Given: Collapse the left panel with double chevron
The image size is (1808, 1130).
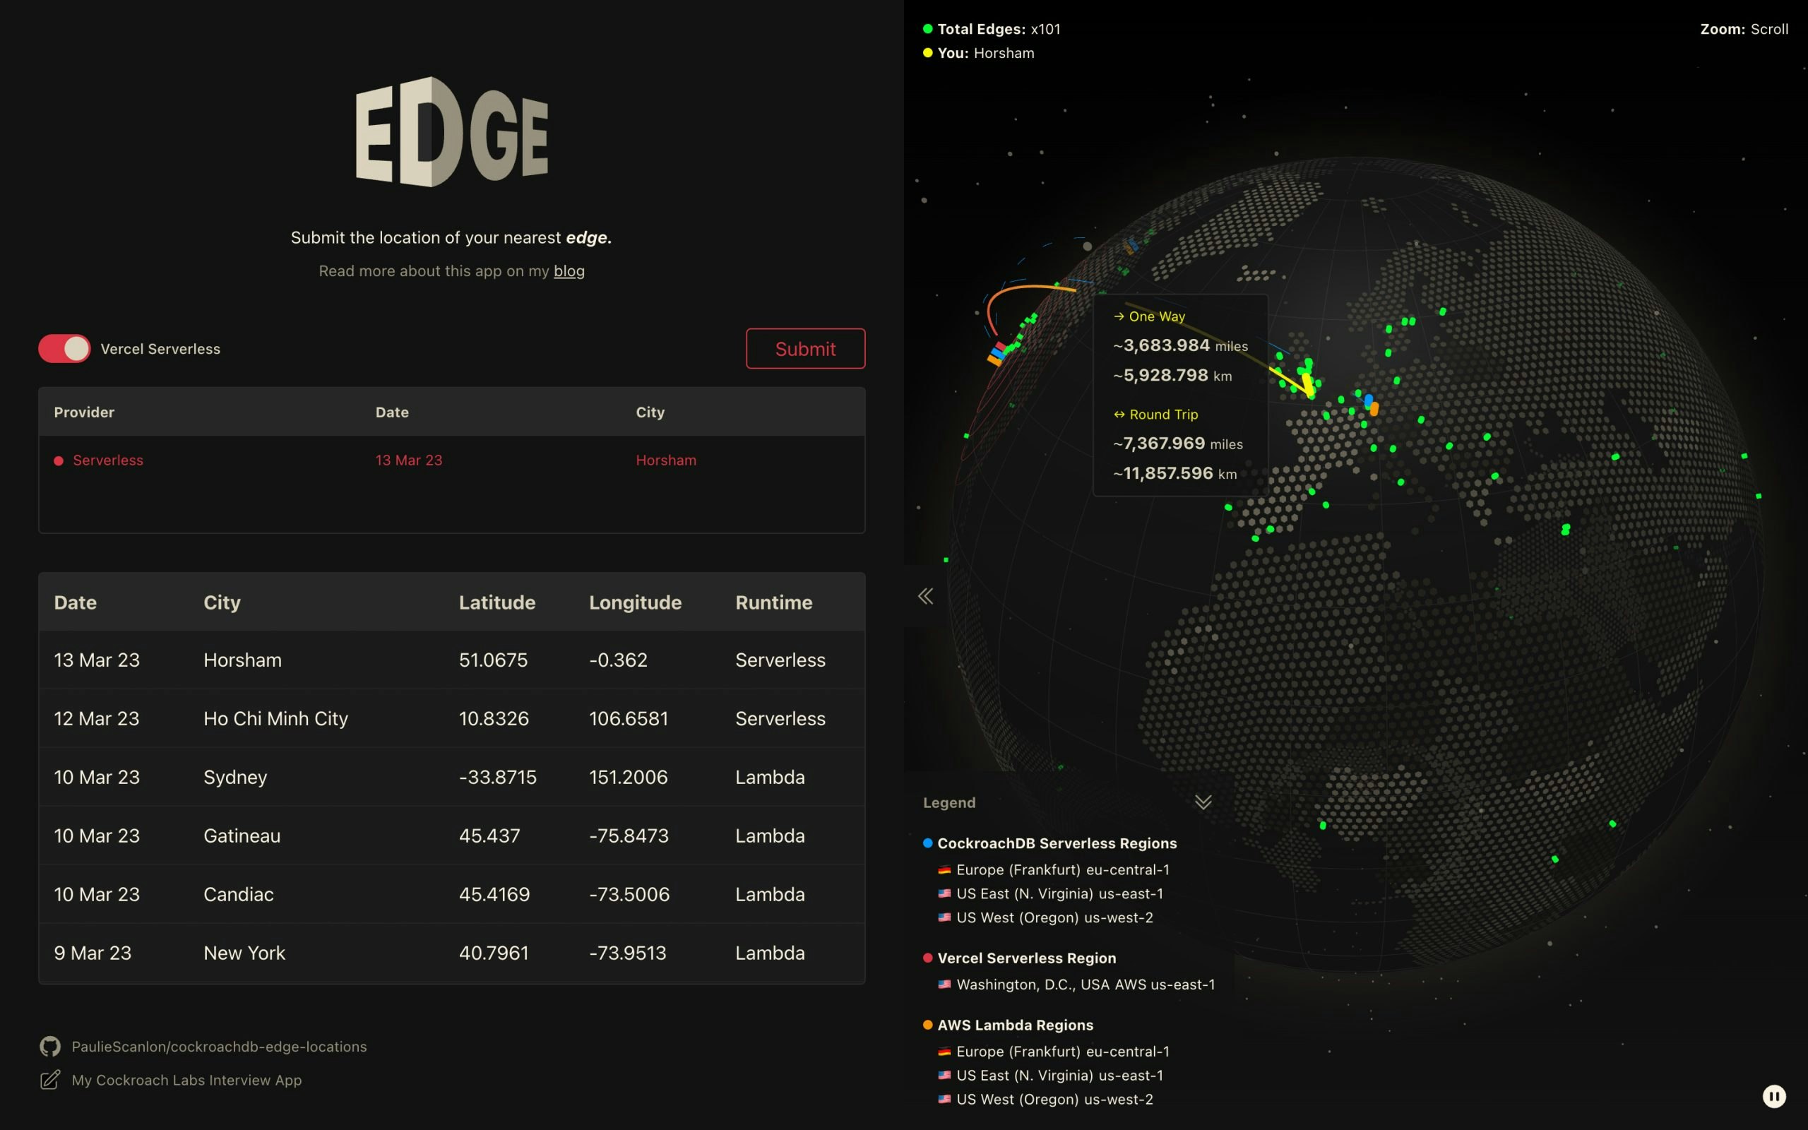Looking at the screenshot, I should click(925, 595).
